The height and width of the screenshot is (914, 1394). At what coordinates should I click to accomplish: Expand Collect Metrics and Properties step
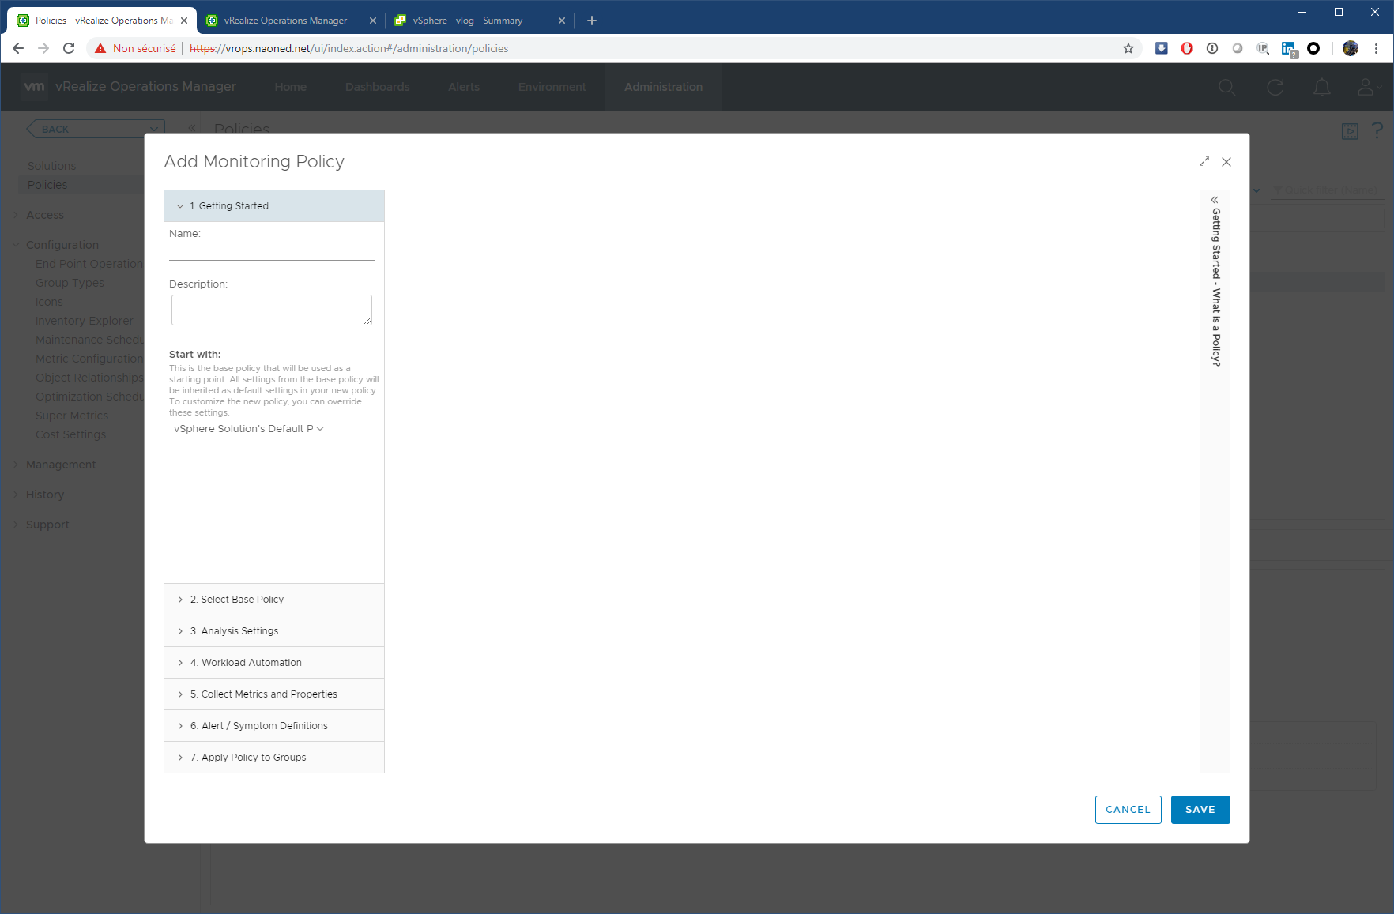pos(263,694)
